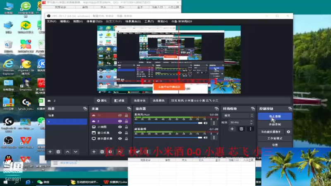Image resolution: width=331 pixels, height=186 pixels.
Task: Open 桌面音频 three-dot options menu
Action: point(214,138)
